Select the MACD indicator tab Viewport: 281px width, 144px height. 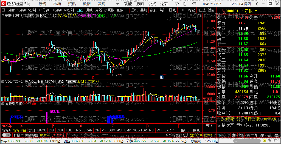pos(42,130)
